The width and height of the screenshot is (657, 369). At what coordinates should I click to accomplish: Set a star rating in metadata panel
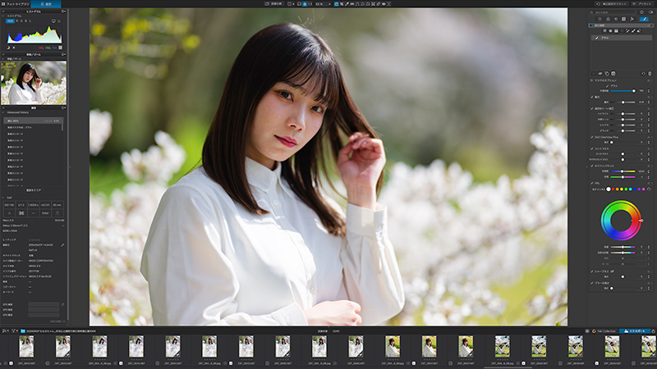pyautogui.click(x=34, y=239)
